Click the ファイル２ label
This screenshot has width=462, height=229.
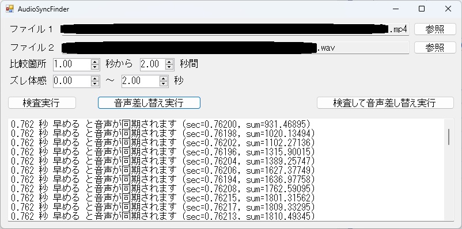click(x=32, y=47)
